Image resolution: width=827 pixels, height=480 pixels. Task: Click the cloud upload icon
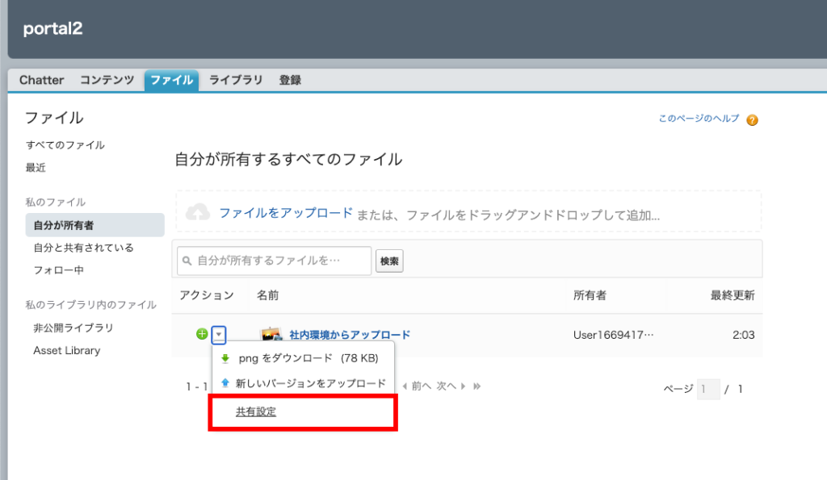point(198,213)
